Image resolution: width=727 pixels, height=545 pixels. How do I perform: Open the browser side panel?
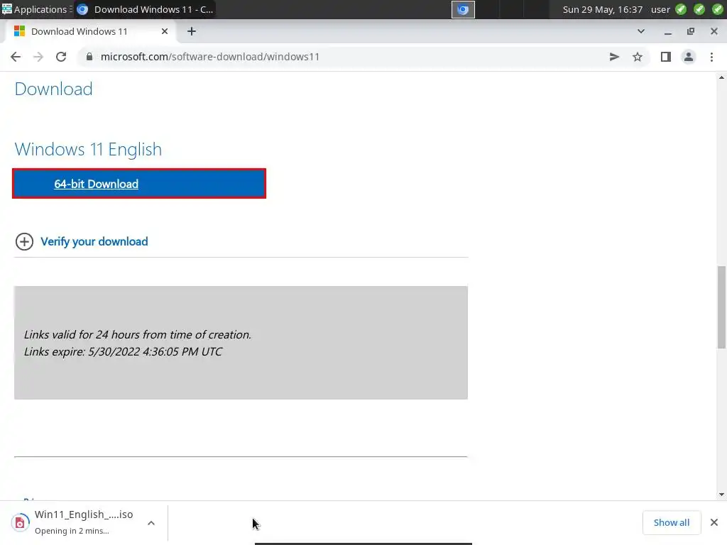pos(666,57)
